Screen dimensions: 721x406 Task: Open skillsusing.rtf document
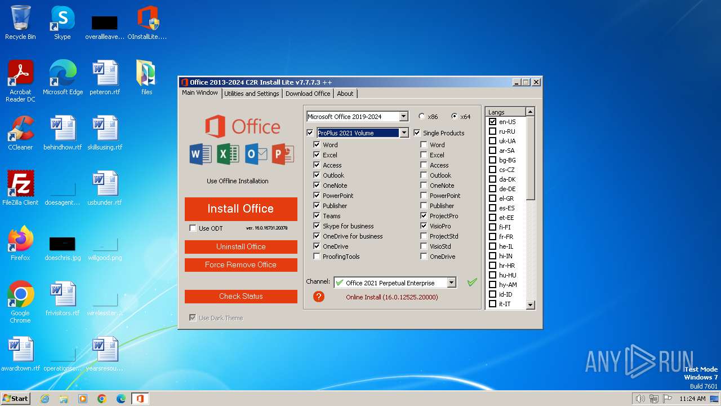click(105, 133)
